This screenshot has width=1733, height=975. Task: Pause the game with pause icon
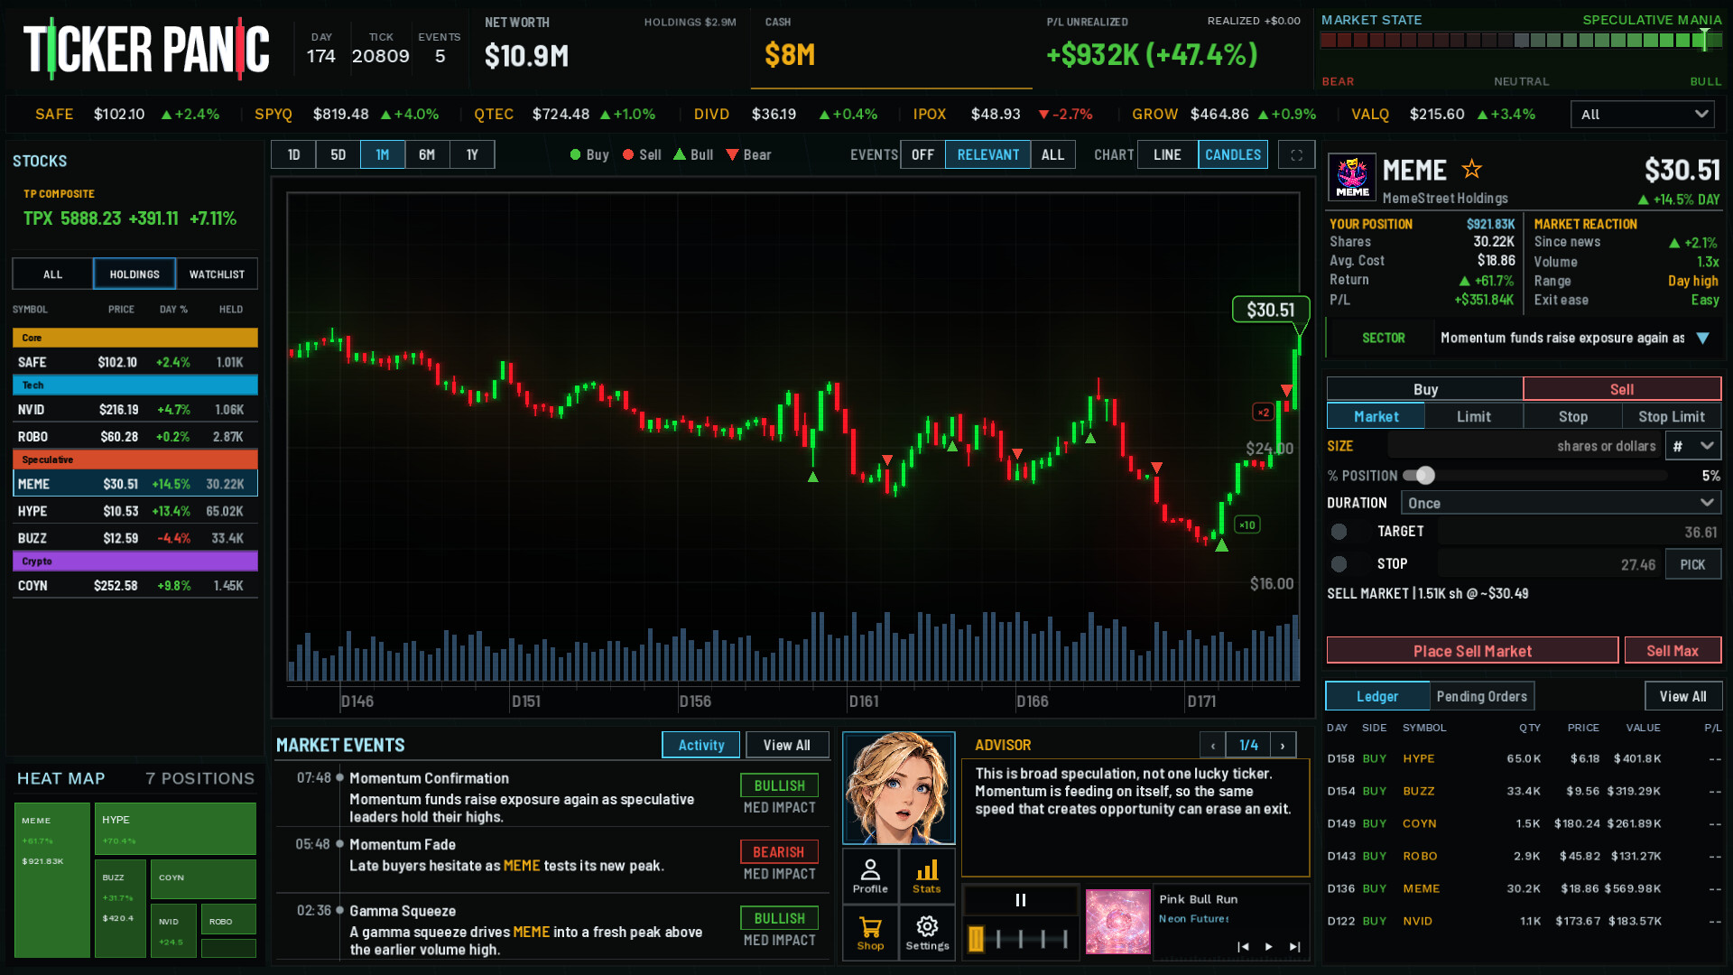(x=1021, y=900)
